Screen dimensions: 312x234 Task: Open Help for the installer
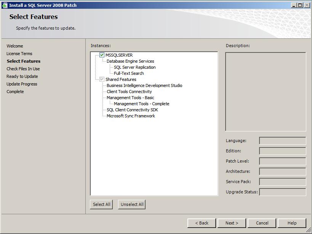pyautogui.click(x=292, y=223)
